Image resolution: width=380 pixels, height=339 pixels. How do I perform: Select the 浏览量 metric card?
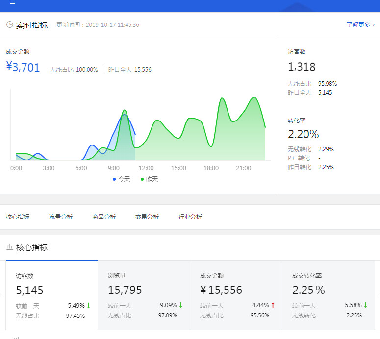(x=144, y=295)
